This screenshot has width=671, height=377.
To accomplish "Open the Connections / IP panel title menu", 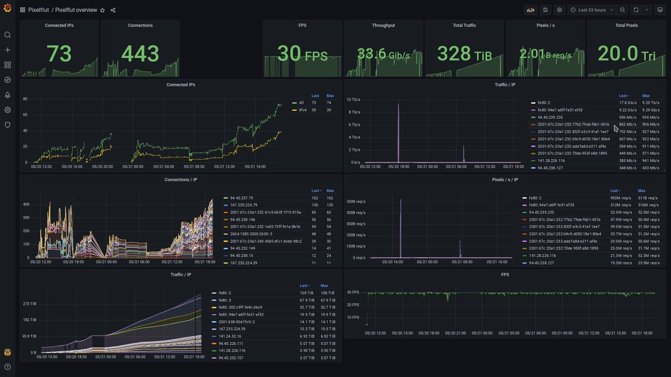I will tap(181, 180).
